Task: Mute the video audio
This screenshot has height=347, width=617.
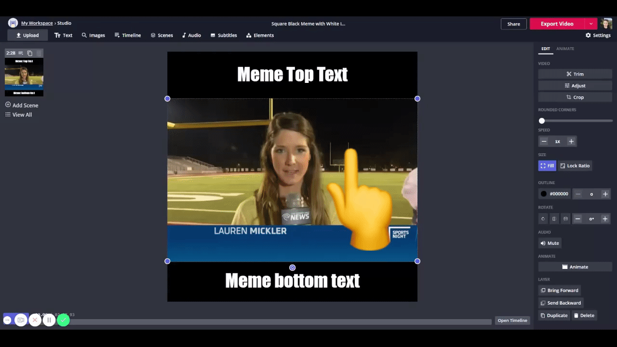Action: tap(550, 243)
